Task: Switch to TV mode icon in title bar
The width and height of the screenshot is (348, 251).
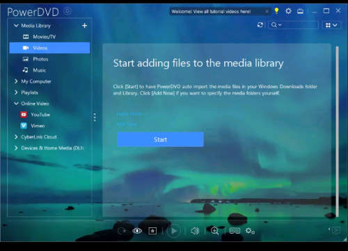Action: click(x=300, y=11)
